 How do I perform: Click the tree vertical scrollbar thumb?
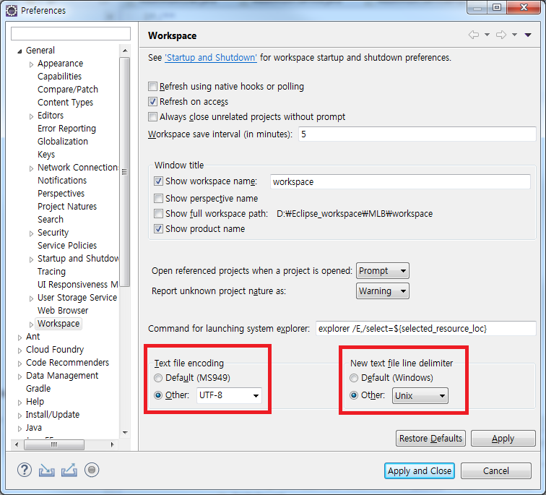125,172
